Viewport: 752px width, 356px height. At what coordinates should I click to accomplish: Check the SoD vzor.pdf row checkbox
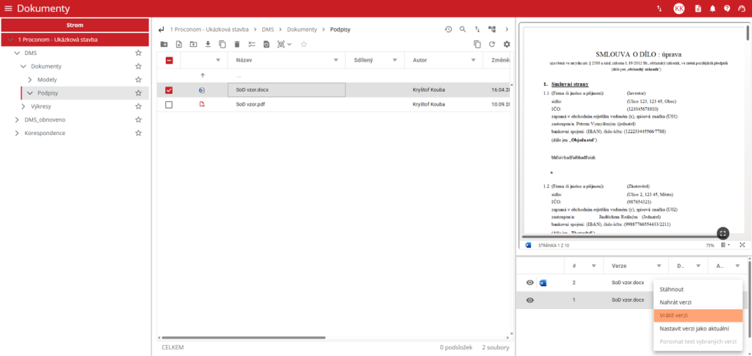tap(169, 105)
